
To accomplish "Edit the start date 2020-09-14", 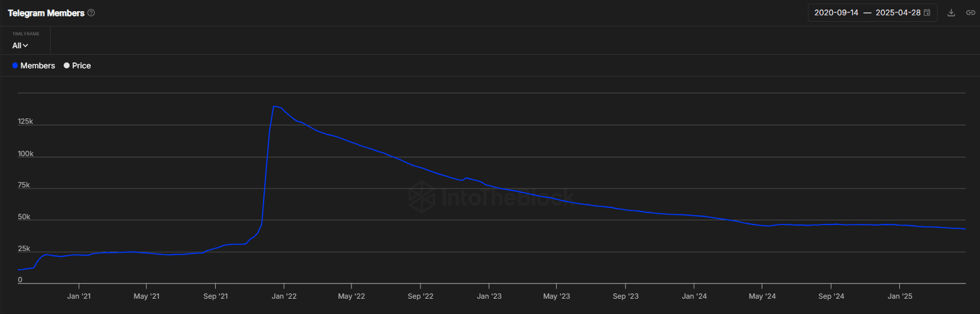I will click(x=836, y=12).
